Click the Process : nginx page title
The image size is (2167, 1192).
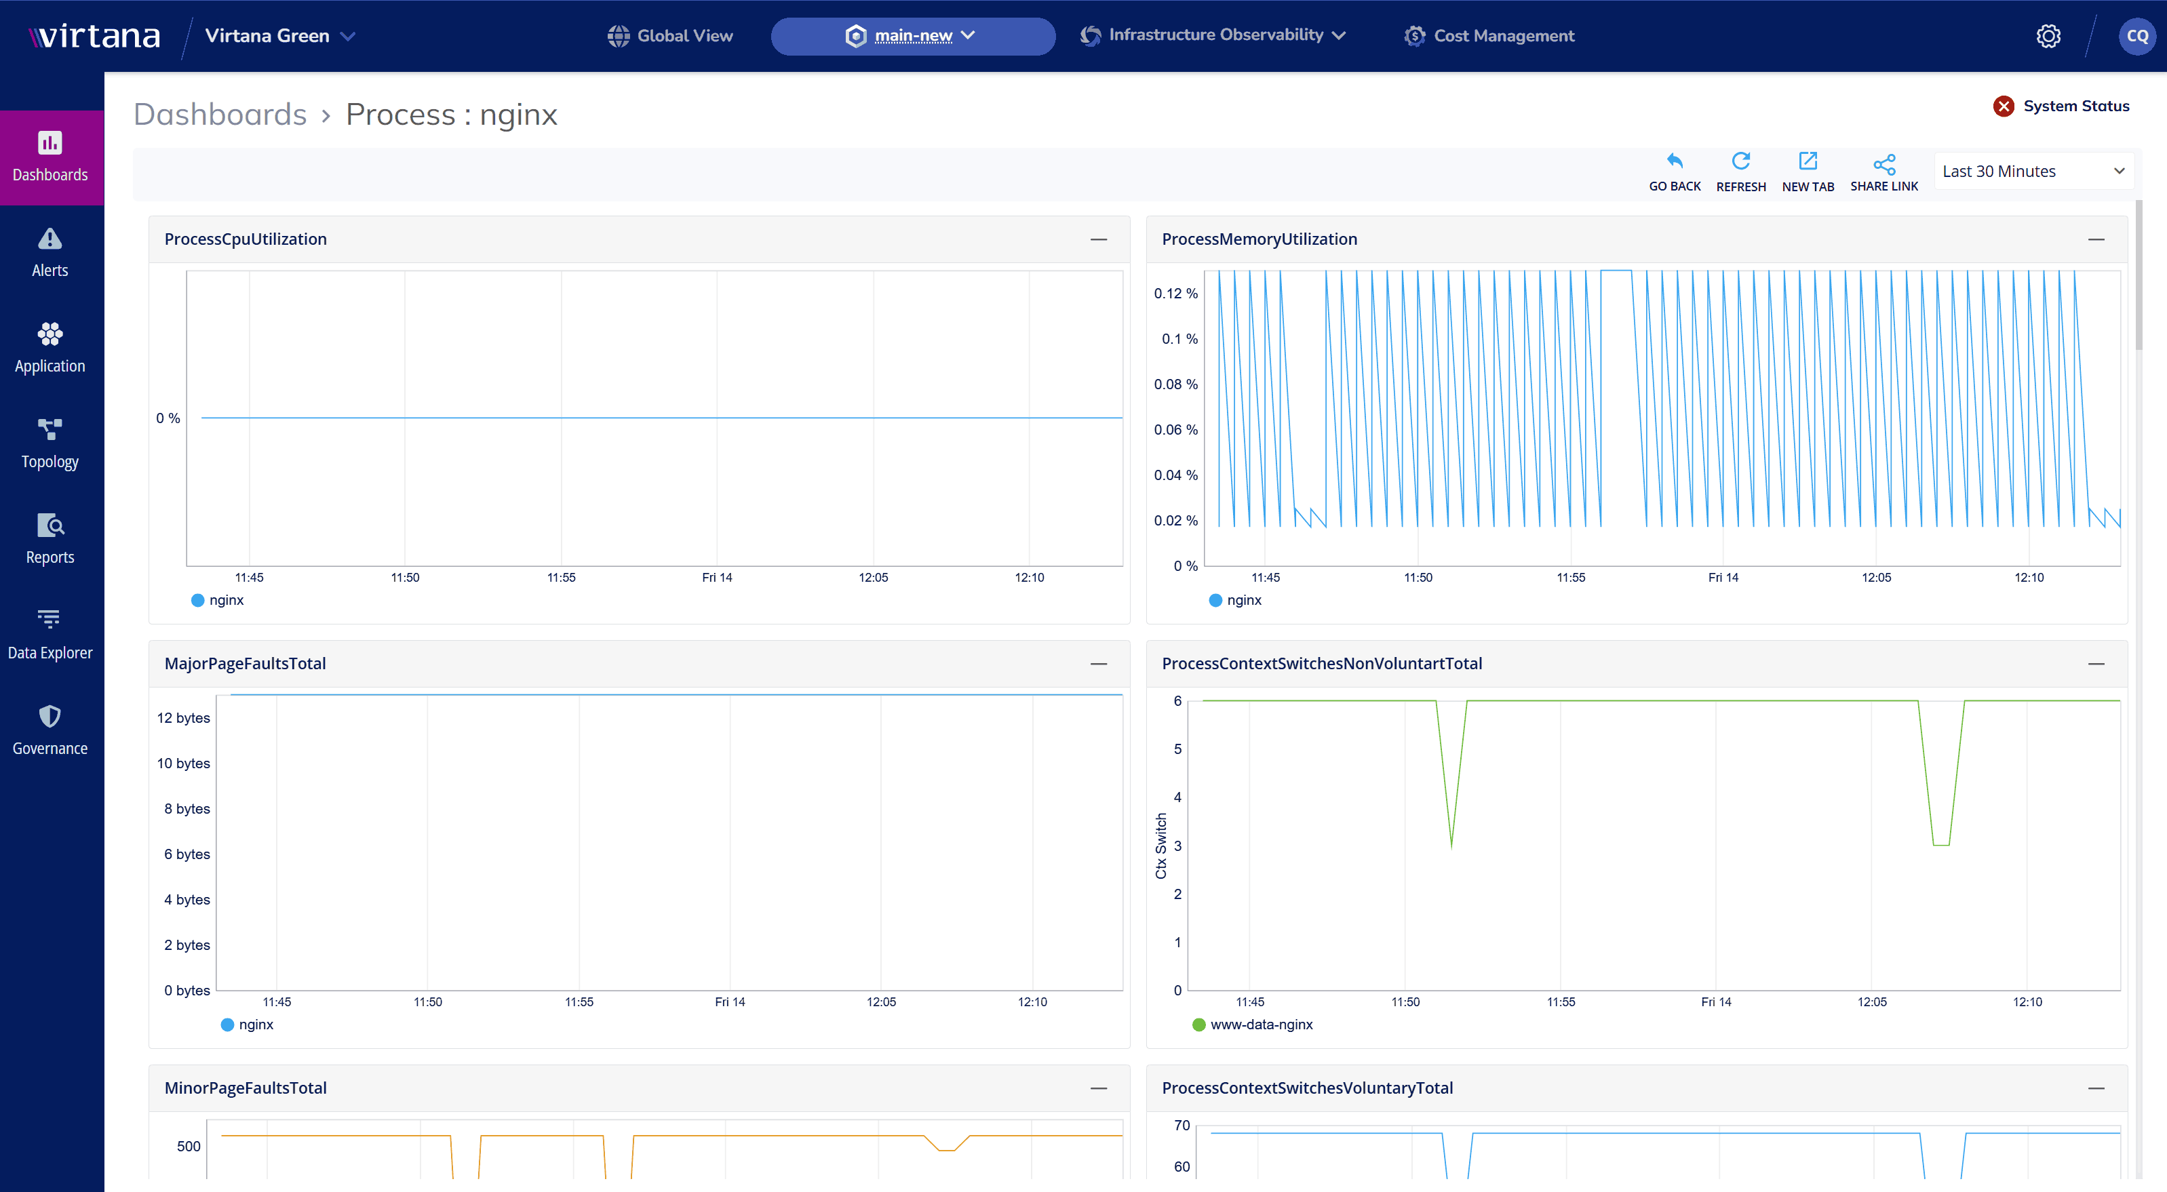(451, 113)
